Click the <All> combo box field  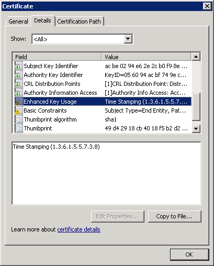point(82,39)
